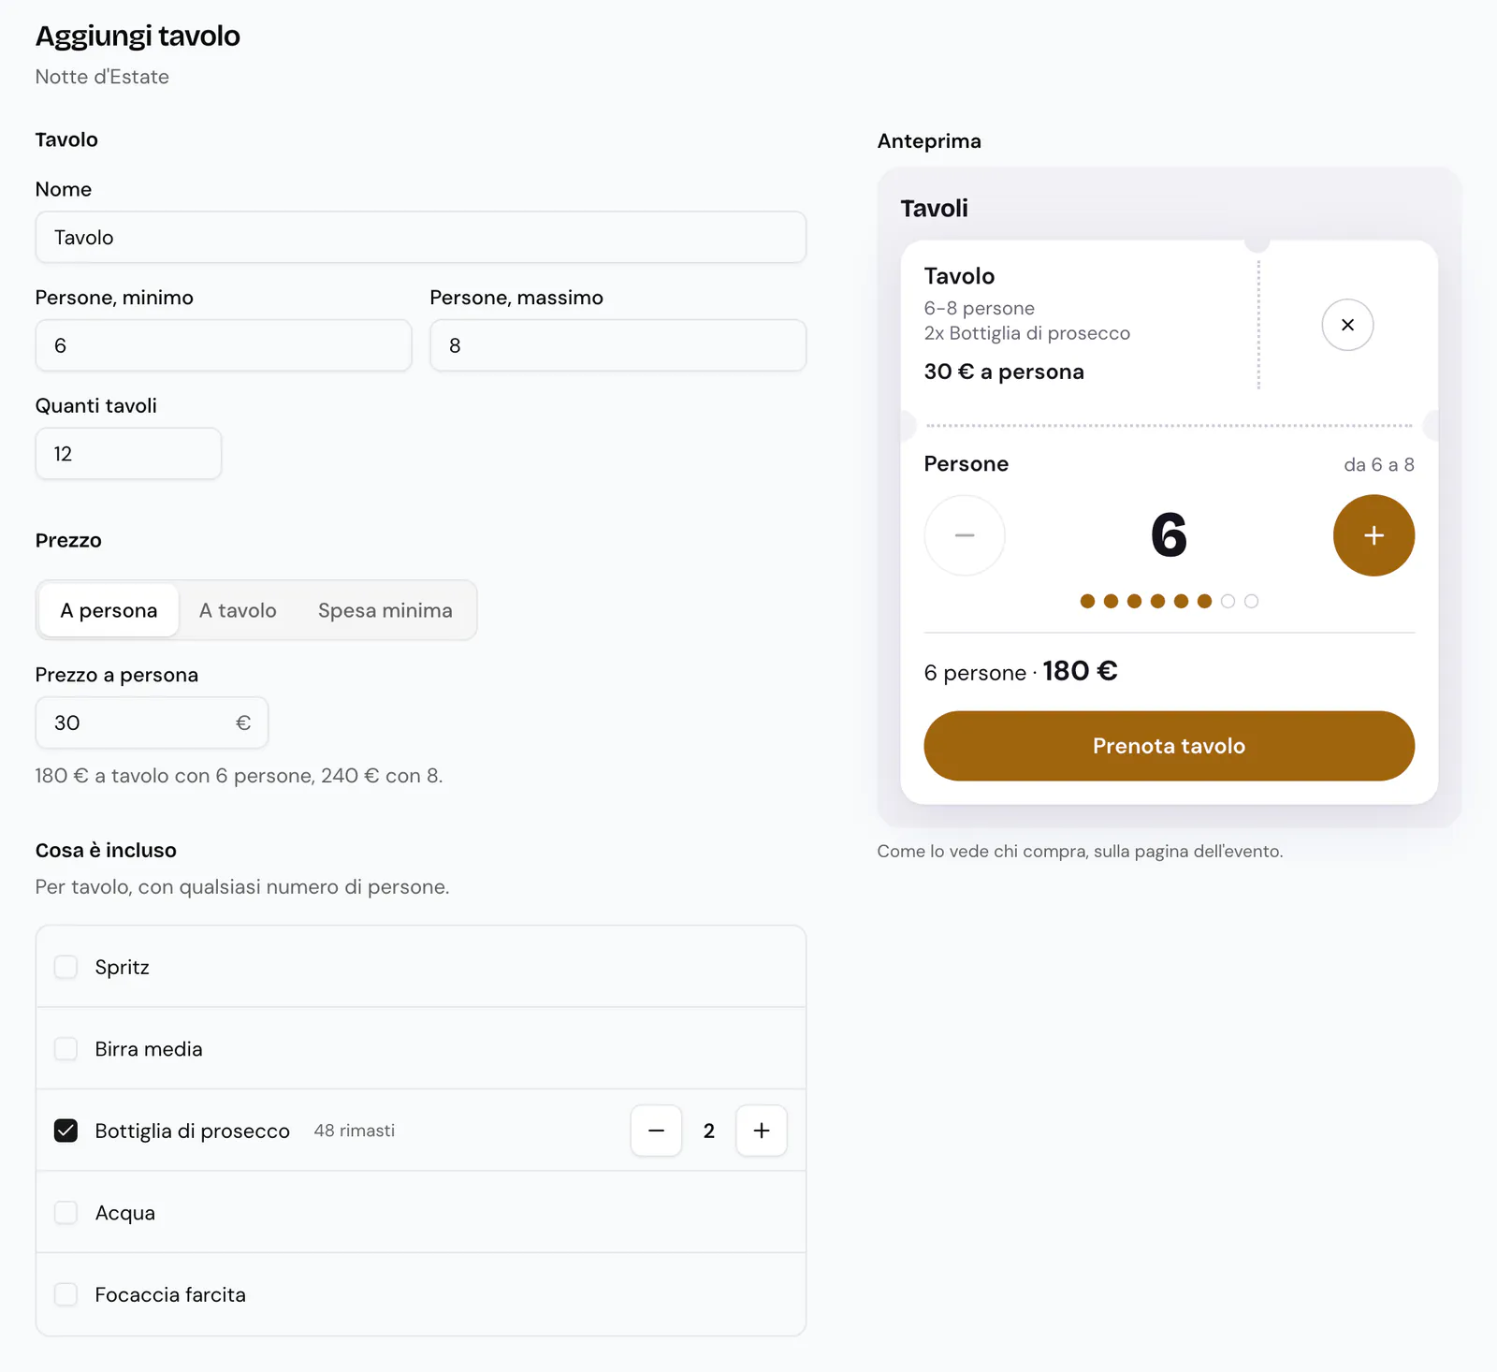Focus the Quanti tavoli field
Screen dimensions: 1497x1372
click(x=128, y=454)
